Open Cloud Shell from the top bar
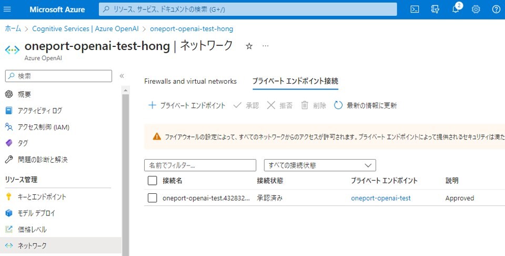The width and height of the screenshot is (505, 256). pos(415,9)
